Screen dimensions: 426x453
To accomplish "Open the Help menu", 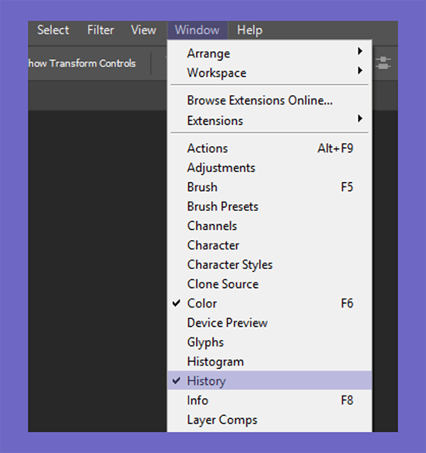I will 249,30.
